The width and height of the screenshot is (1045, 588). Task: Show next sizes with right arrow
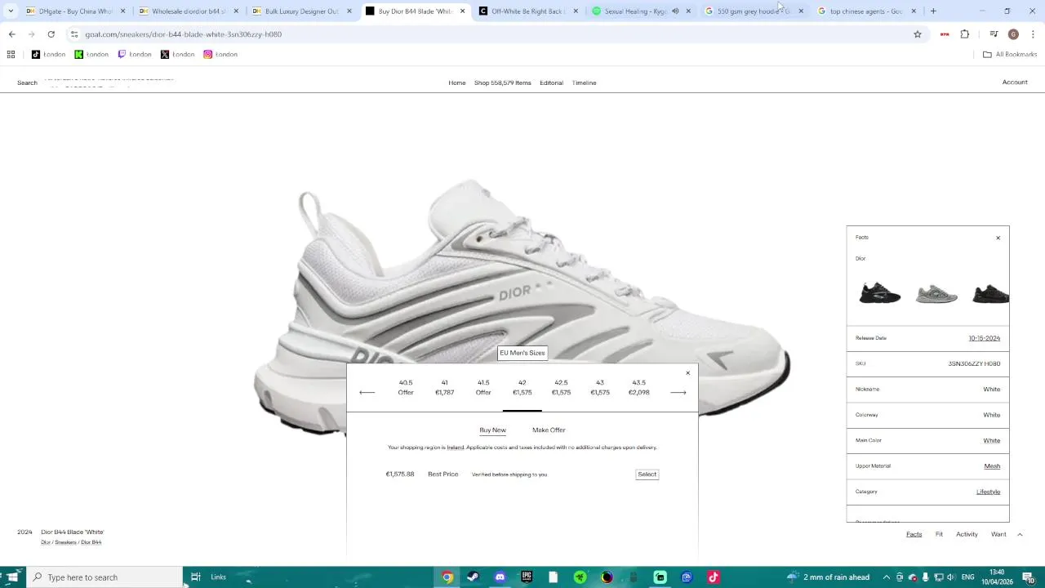tap(678, 393)
